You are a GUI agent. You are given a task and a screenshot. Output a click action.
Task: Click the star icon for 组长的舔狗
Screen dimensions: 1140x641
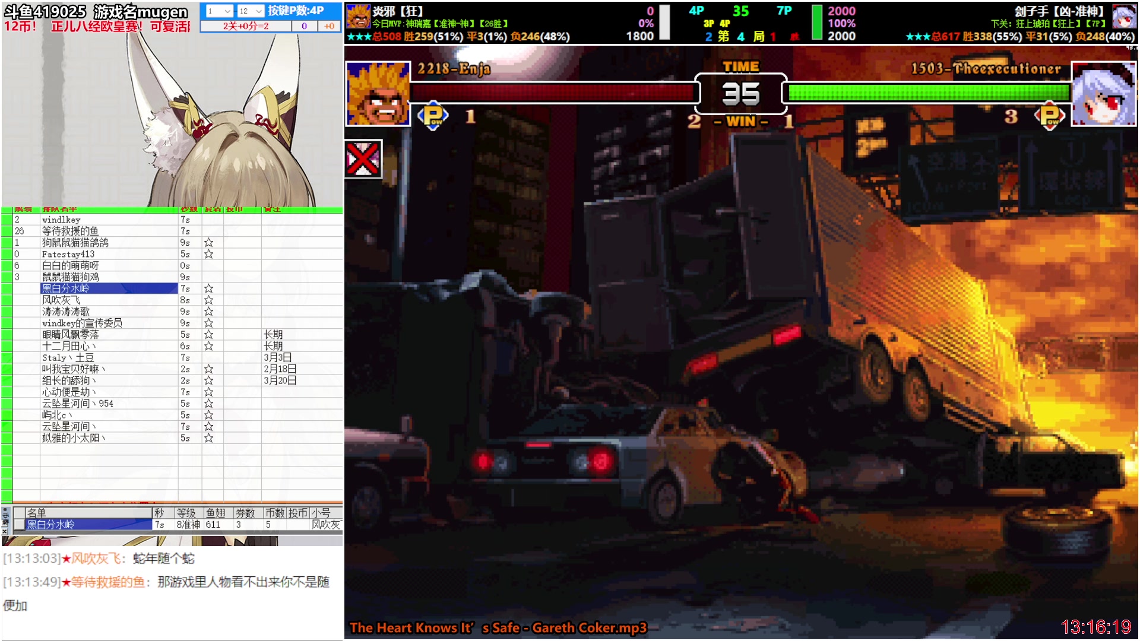pos(208,380)
